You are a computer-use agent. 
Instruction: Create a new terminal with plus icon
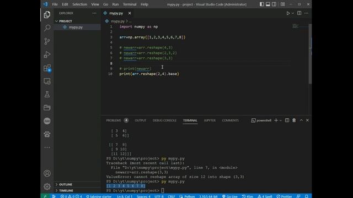[x=276, y=120]
